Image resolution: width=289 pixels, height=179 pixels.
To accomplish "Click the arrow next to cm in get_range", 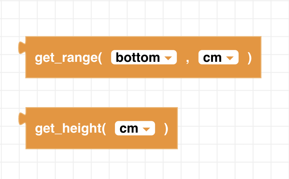I will (x=230, y=58).
